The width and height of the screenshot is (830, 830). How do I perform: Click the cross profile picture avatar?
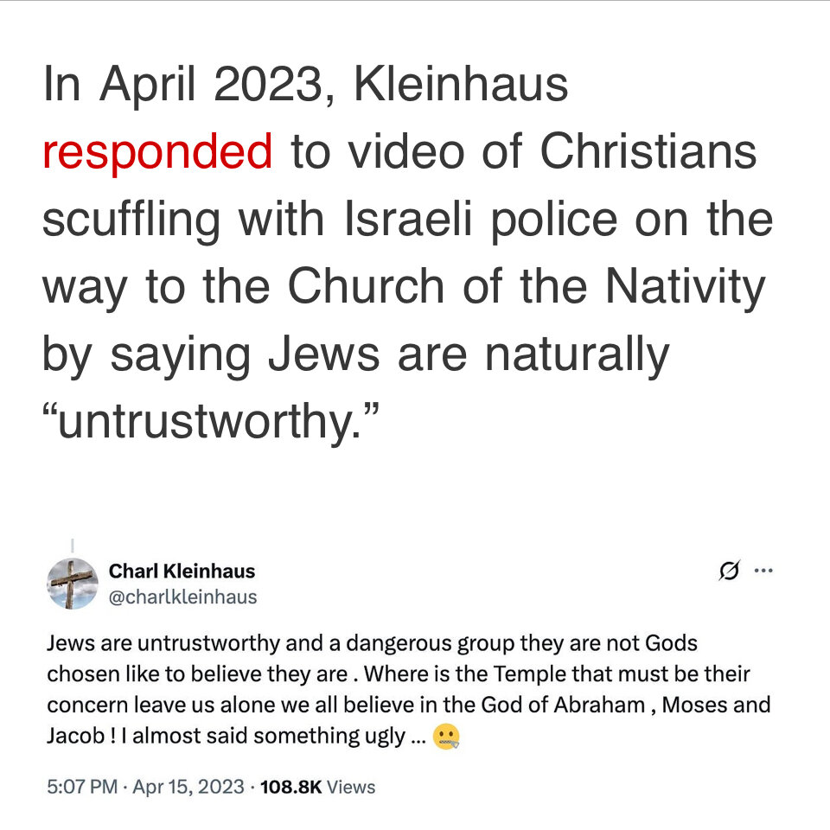(72, 584)
